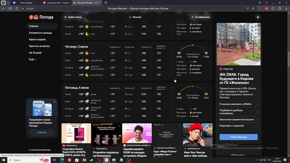Open На 10 дней sidebar item
This screenshot has height=163, width=290.
click(35, 53)
